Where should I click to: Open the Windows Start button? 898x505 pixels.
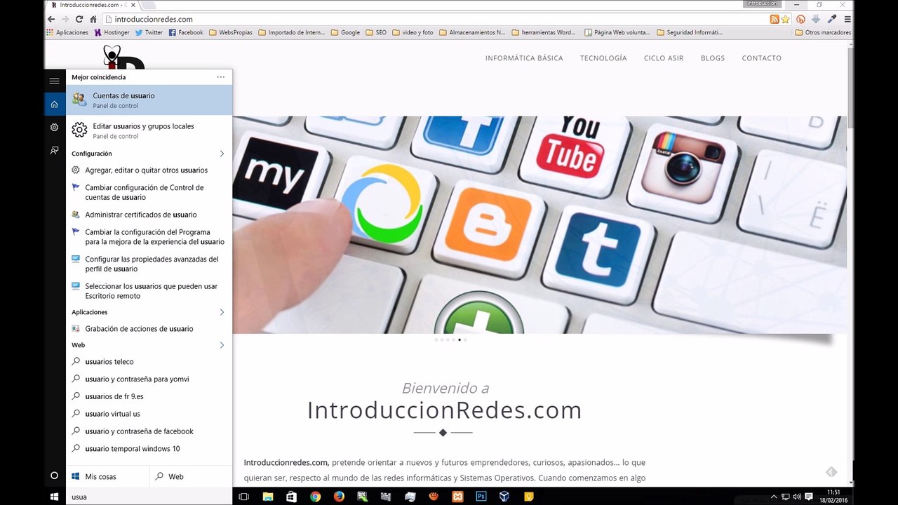pos(54,497)
